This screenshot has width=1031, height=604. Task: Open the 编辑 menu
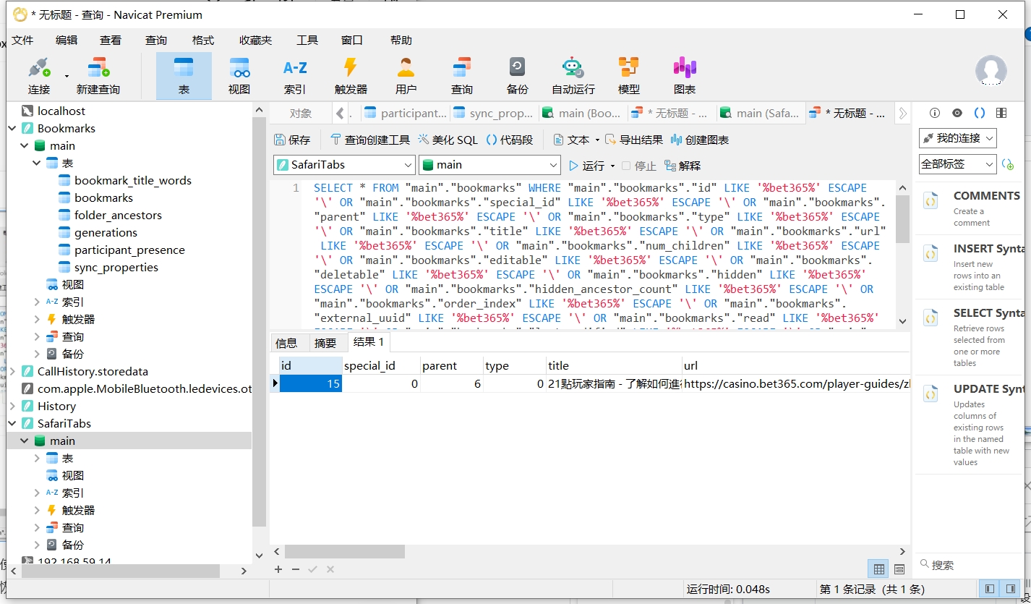[x=67, y=41]
